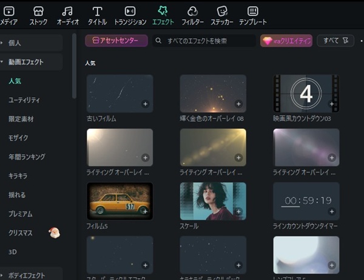The width and height of the screenshot is (364, 280).
Task: Click the Filmora Creative クリエイティブ button
Action: [286, 41]
